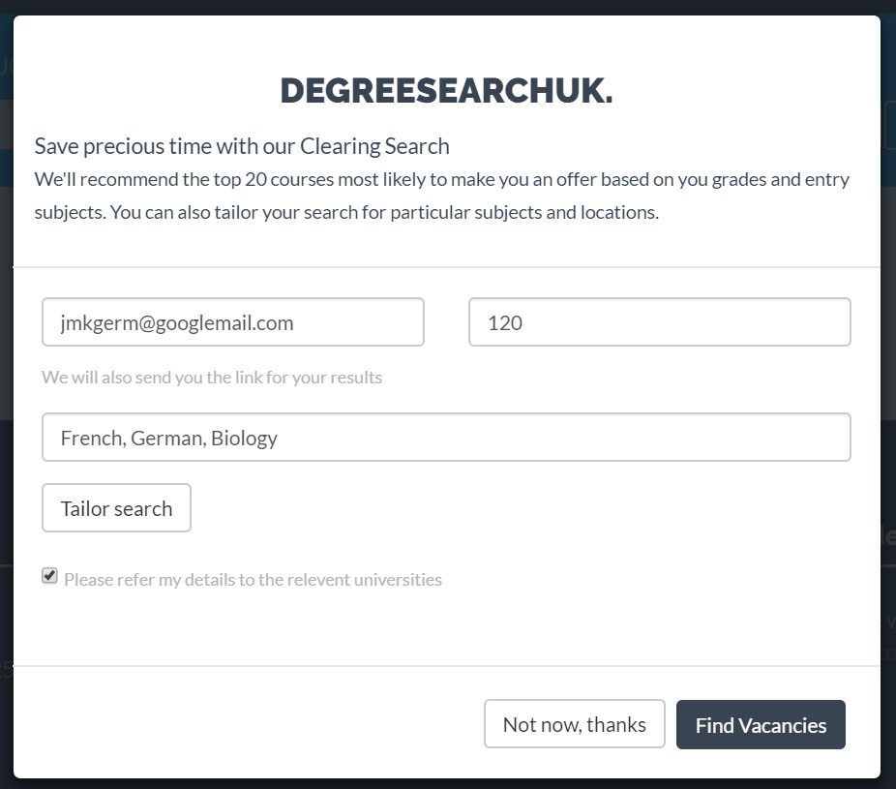
Task: Click 'googlemail.com' inside the email field
Action: (232, 322)
